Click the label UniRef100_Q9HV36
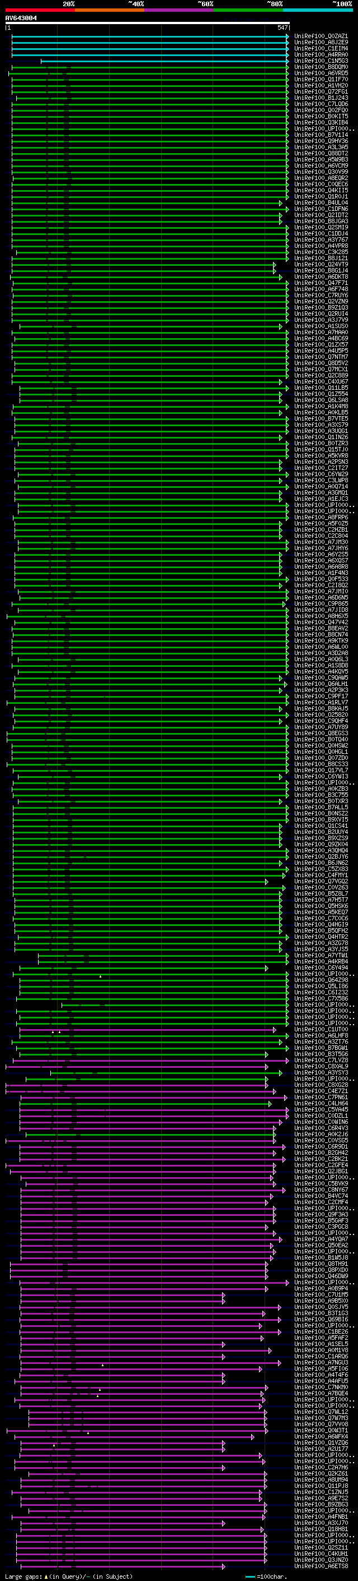358x1581 pixels. pyautogui.click(x=321, y=141)
